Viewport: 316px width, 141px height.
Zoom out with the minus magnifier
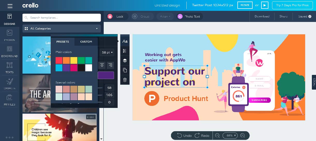(217, 136)
